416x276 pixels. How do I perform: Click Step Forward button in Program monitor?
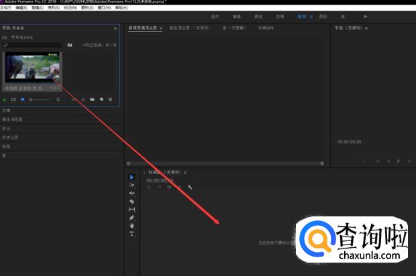click(409, 161)
